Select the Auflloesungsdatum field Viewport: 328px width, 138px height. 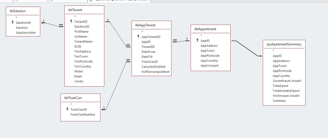click(155, 72)
